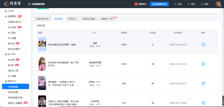Click the 电商分析 section icon
Screen dimensions: 224x107
[6, 81]
